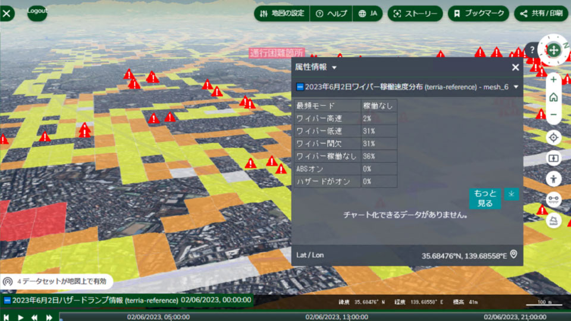Open the compass help question mark
Viewport: 571px width, 321px height.
tap(532, 50)
